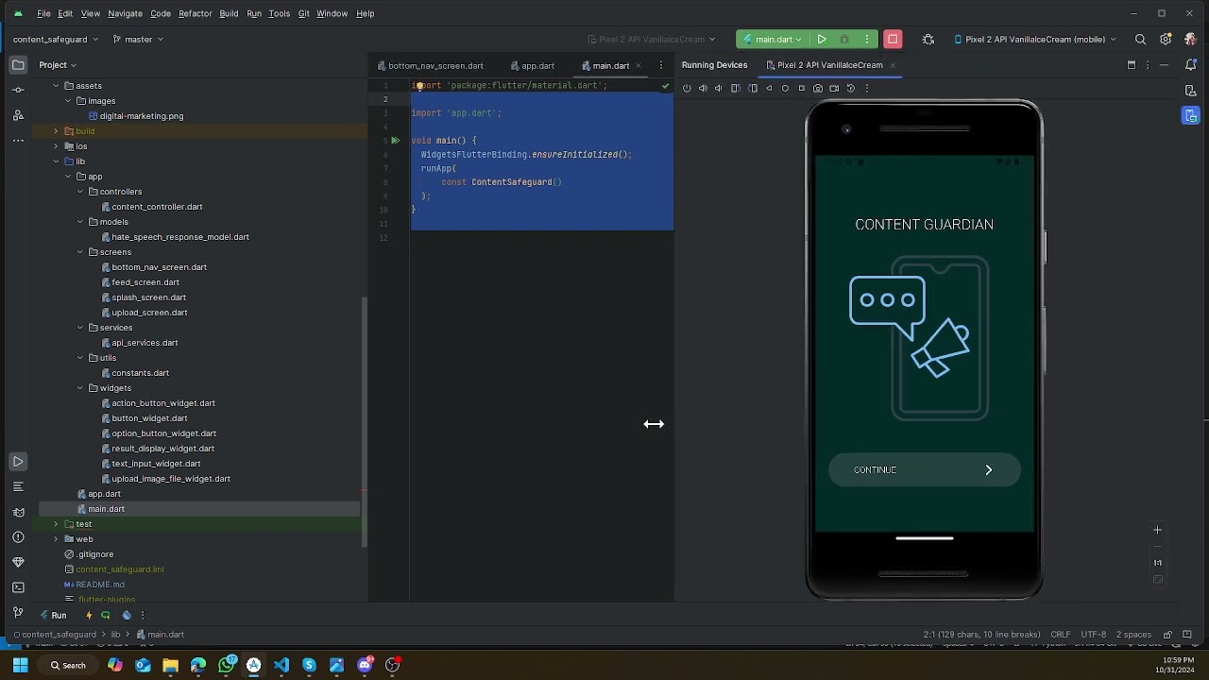Viewport: 1209px width, 680px height.
Task: Open the File menu
Action: [43, 13]
